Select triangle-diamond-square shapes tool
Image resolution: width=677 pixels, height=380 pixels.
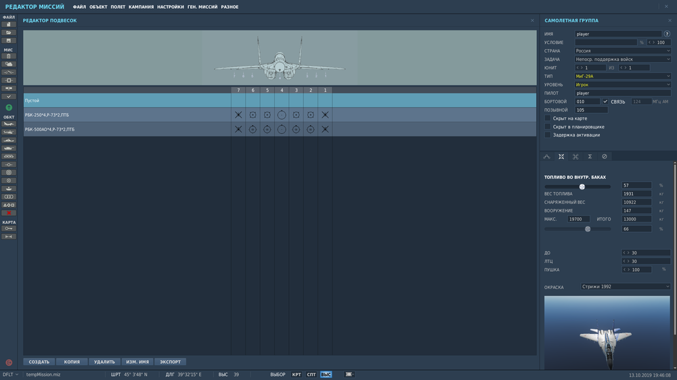coord(9,205)
